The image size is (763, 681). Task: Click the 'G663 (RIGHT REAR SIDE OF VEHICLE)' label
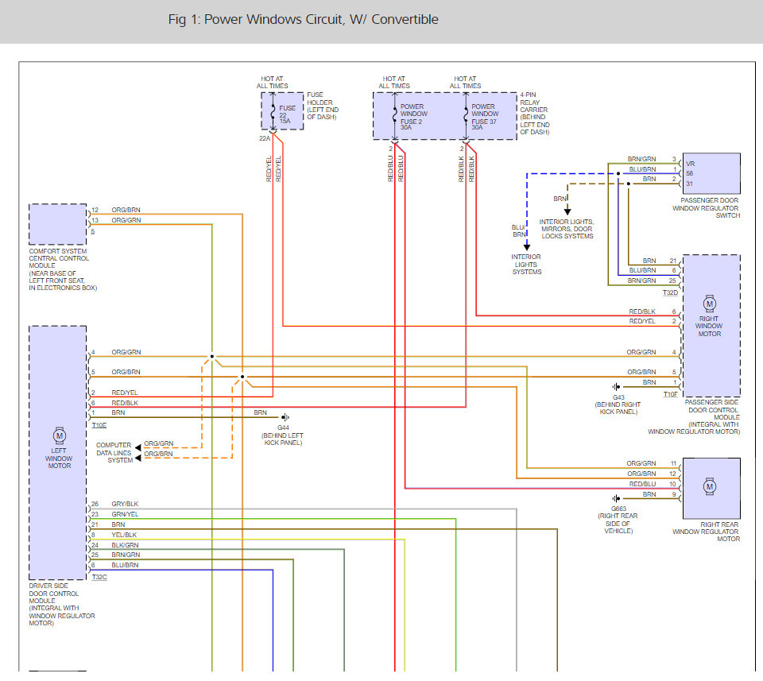618,520
